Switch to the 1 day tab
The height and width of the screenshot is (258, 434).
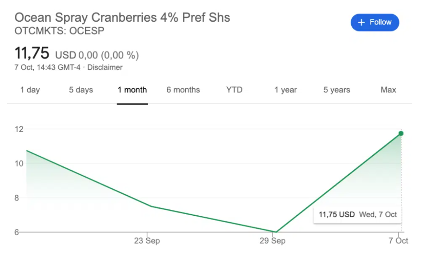point(30,90)
